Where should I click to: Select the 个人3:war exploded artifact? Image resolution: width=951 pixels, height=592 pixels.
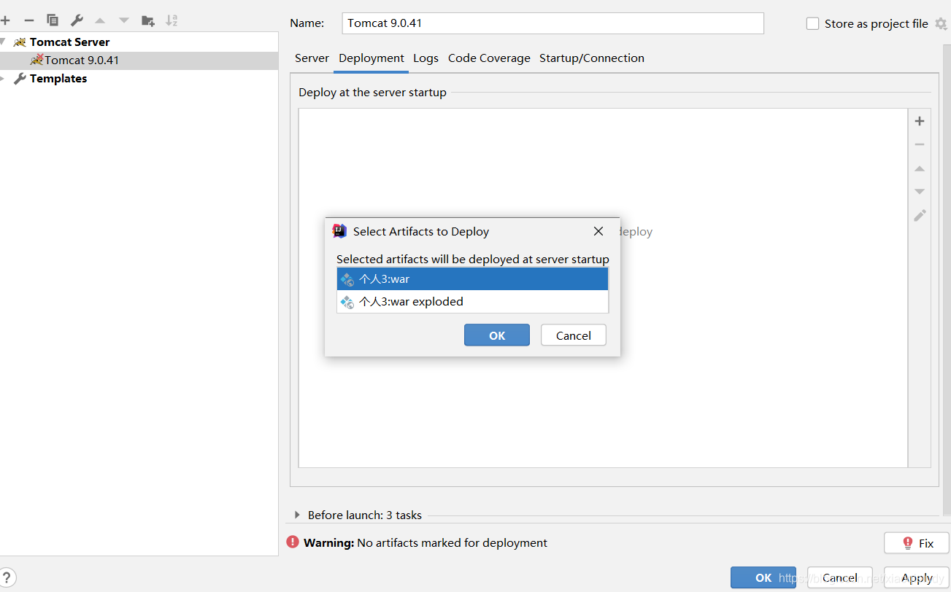[472, 301]
